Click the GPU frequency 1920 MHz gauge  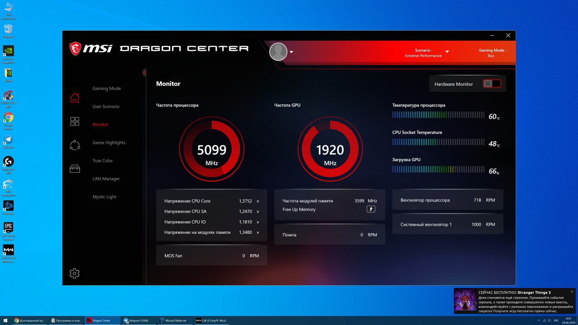(330, 149)
